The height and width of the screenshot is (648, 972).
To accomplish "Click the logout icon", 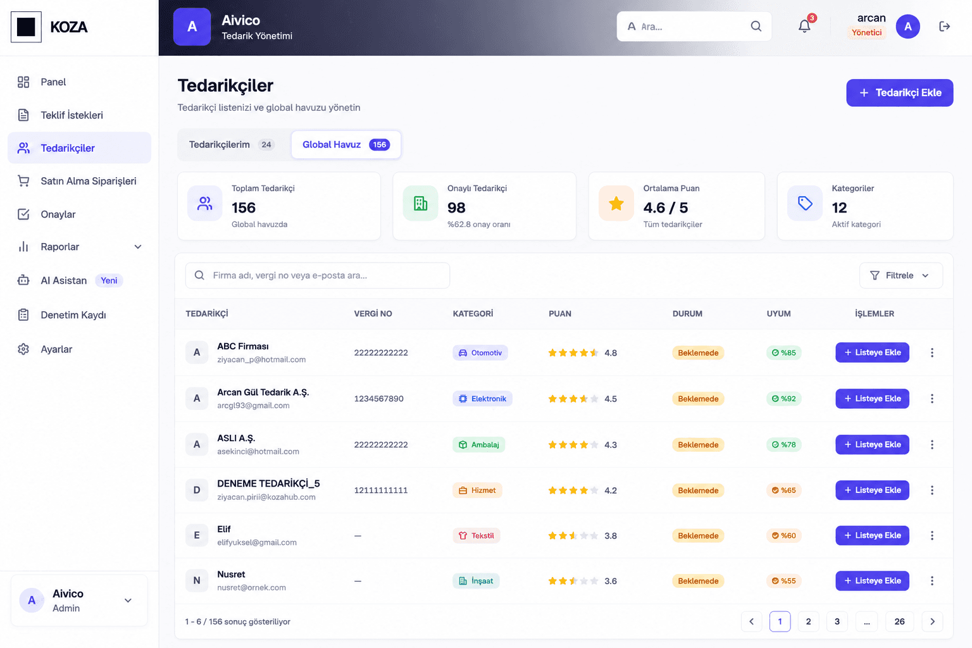I will (x=944, y=27).
